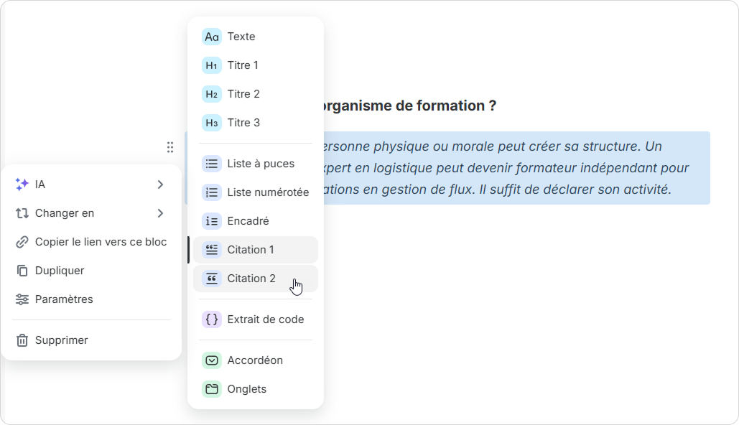Viewport: 739px width, 425px height.
Task: Click the H2 Titre 2 icon
Action: pyautogui.click(x=211, y=94)
